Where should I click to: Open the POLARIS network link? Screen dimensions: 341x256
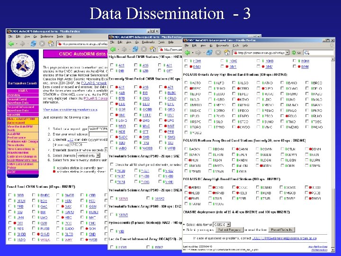tap(94, 83)
